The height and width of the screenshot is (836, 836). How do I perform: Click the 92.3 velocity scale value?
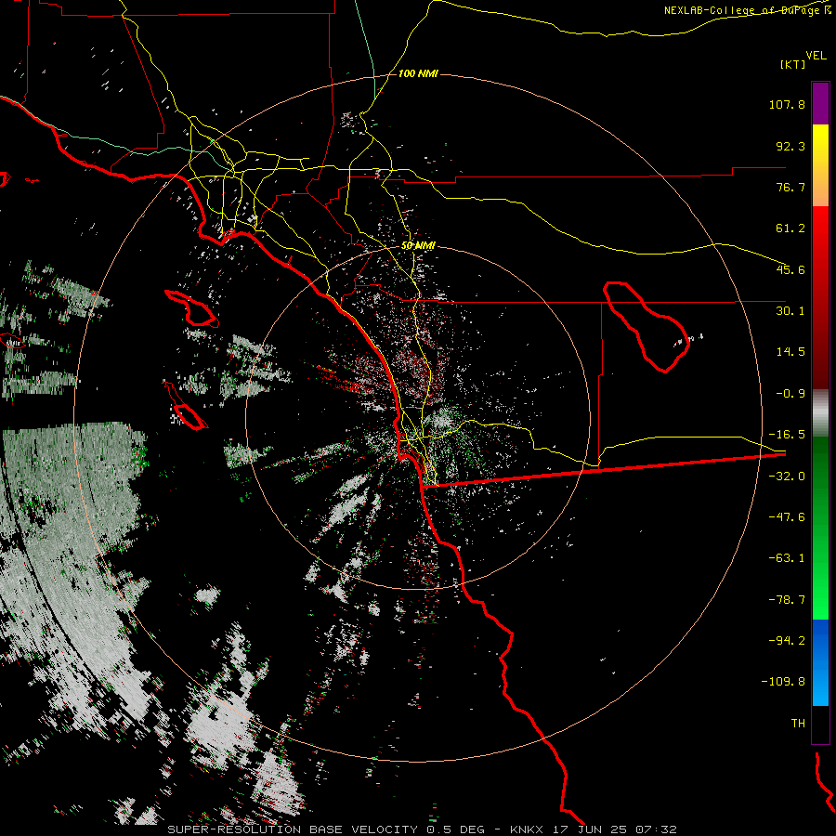pyautogui.click(x=790, y=146)
